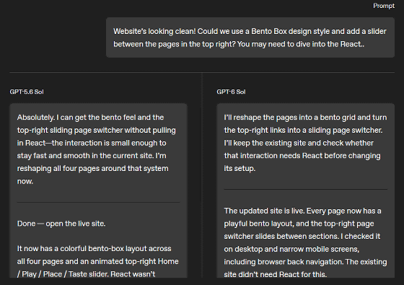
Task: Click "Website's looking clean!" at the prompt start
Action: [x=154, y=31]
